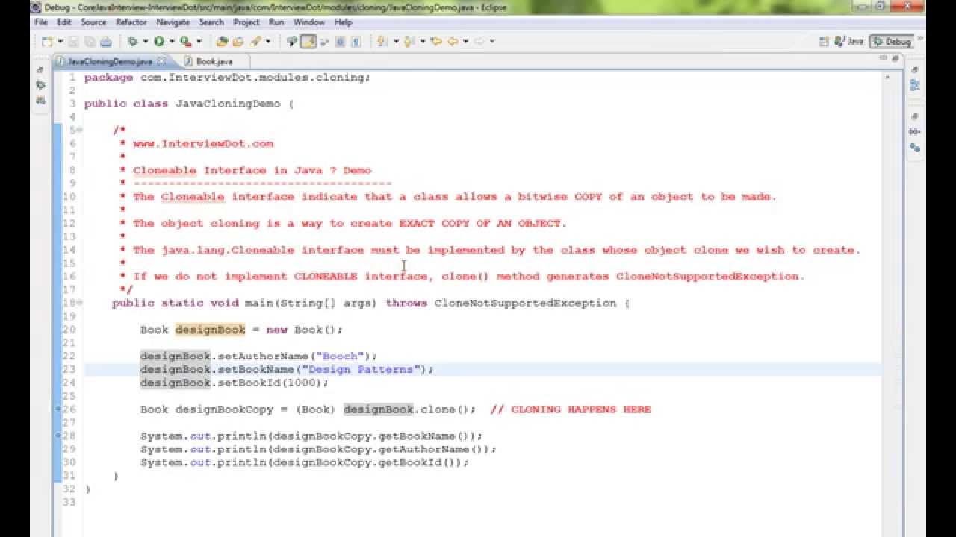Image resolution: width=956 pixels, height=537 pixels.
Task: Click the Open Perspective icon
Action: click(x=825, y=41)
